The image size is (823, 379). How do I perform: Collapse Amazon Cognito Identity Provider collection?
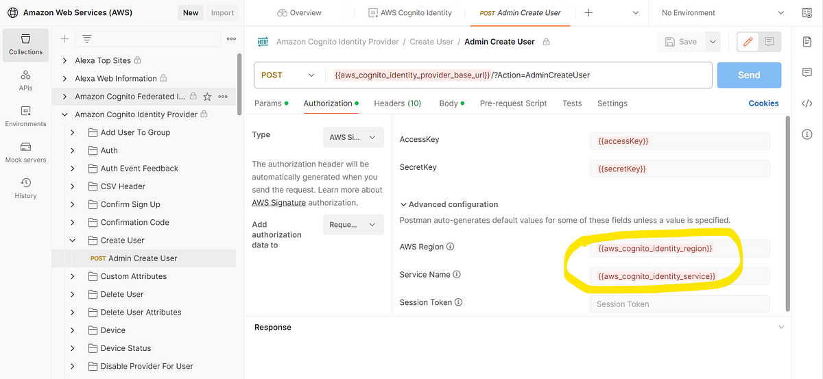[x=65, y=114]
